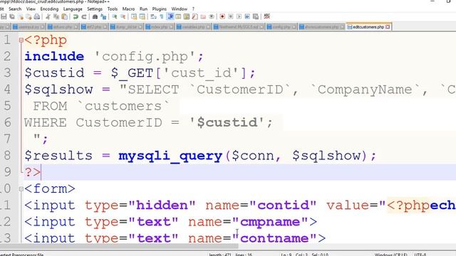Open User Defined Language dialog icon

coord(178,16)
